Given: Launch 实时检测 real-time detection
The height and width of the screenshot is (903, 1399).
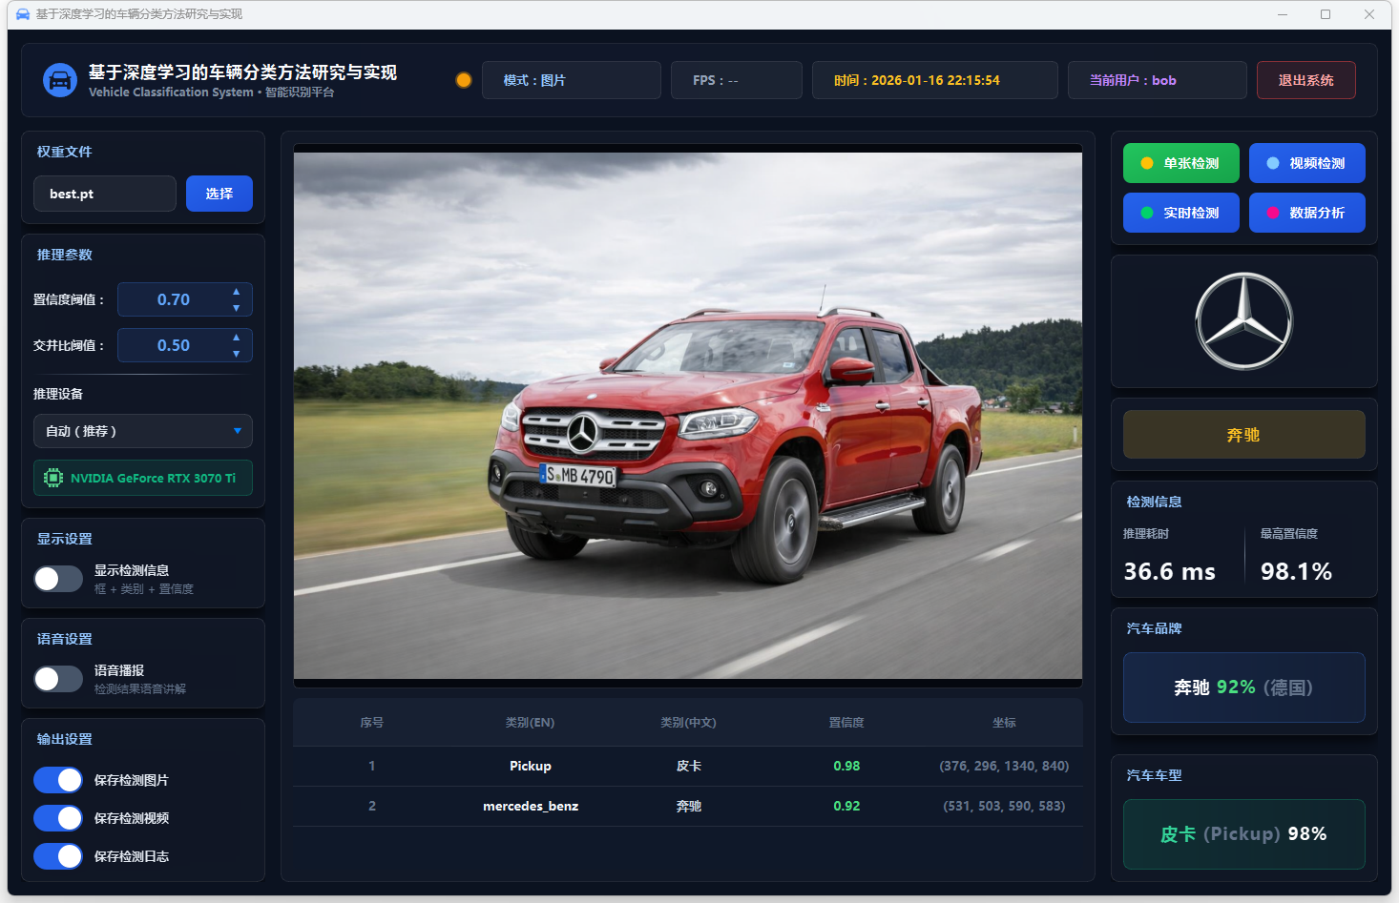Looking at the screenshot, I should pyautogui.click(x=1180, y=213).
